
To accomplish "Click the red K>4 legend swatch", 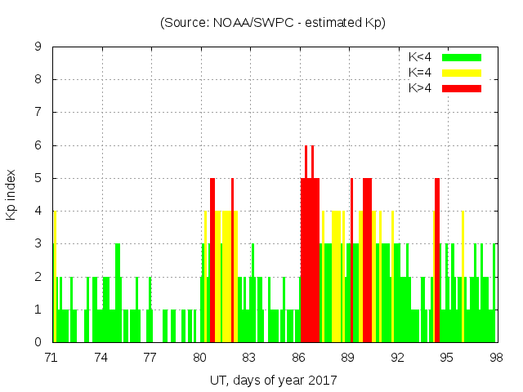I will (x=462, y=88).
